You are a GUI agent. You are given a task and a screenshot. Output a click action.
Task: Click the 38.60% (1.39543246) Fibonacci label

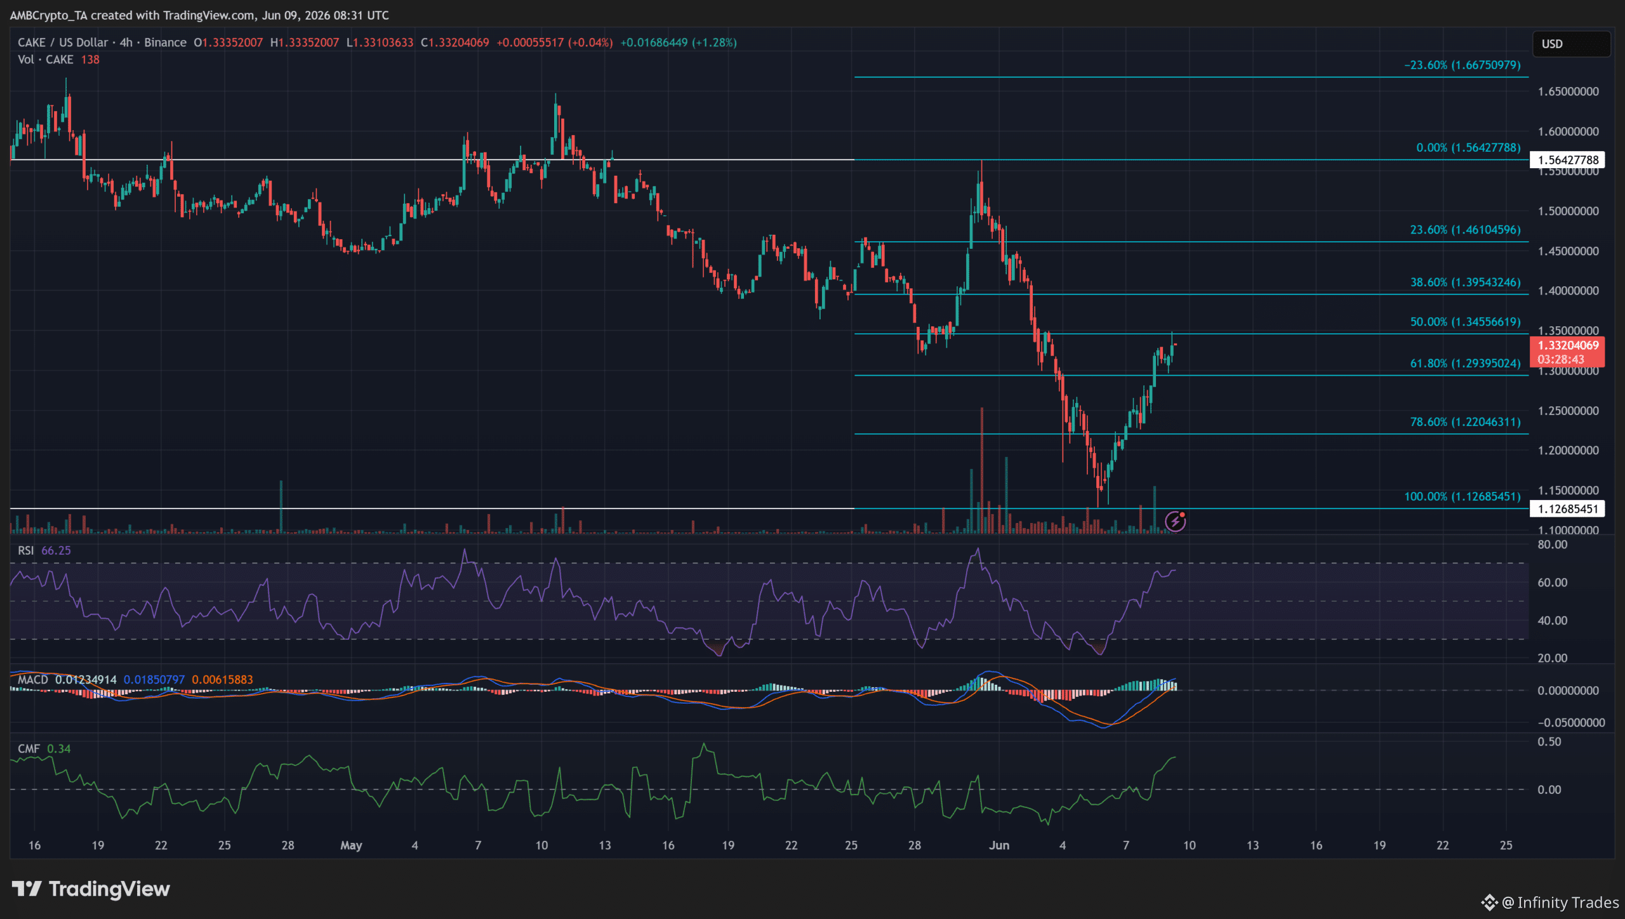click(x=1465, y=282)
